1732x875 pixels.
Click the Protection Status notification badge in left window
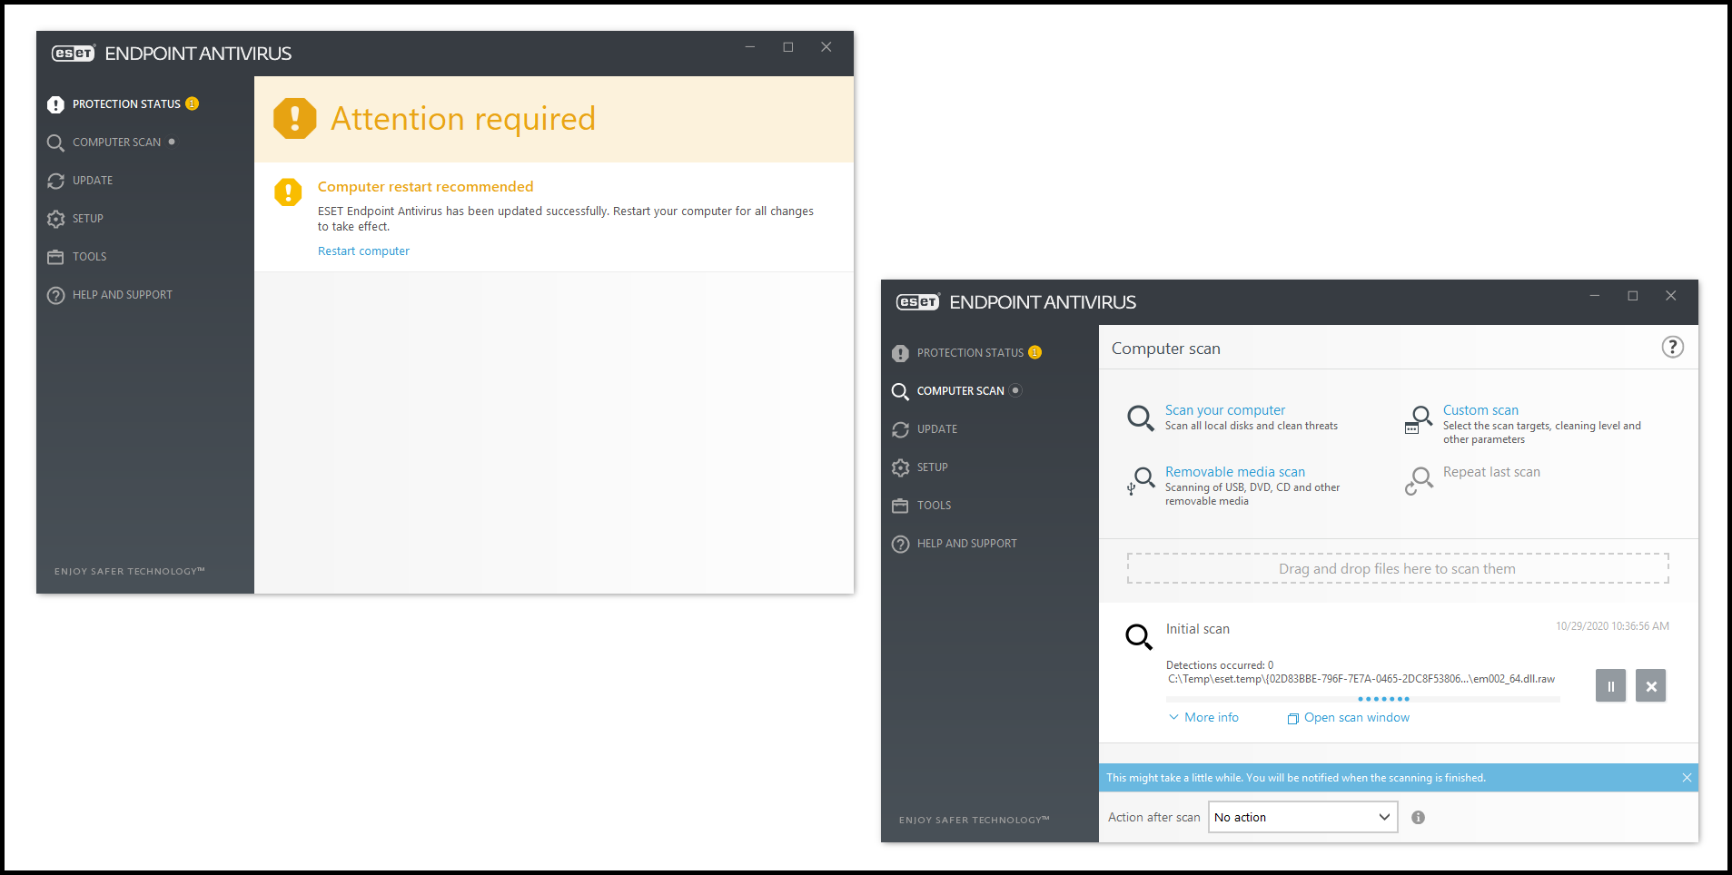(192, 103)
